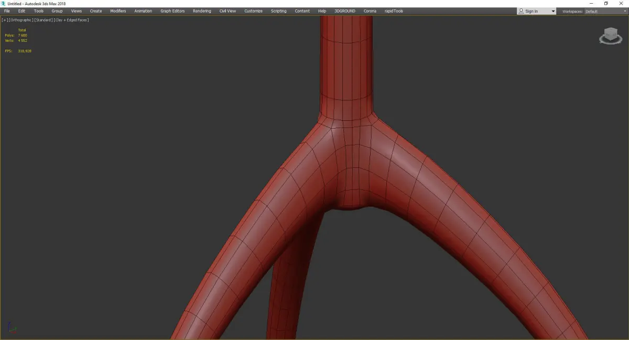This screenshot has width=629, height=340.
Task: Open the Civil View menu
Action: pos(227,11)
